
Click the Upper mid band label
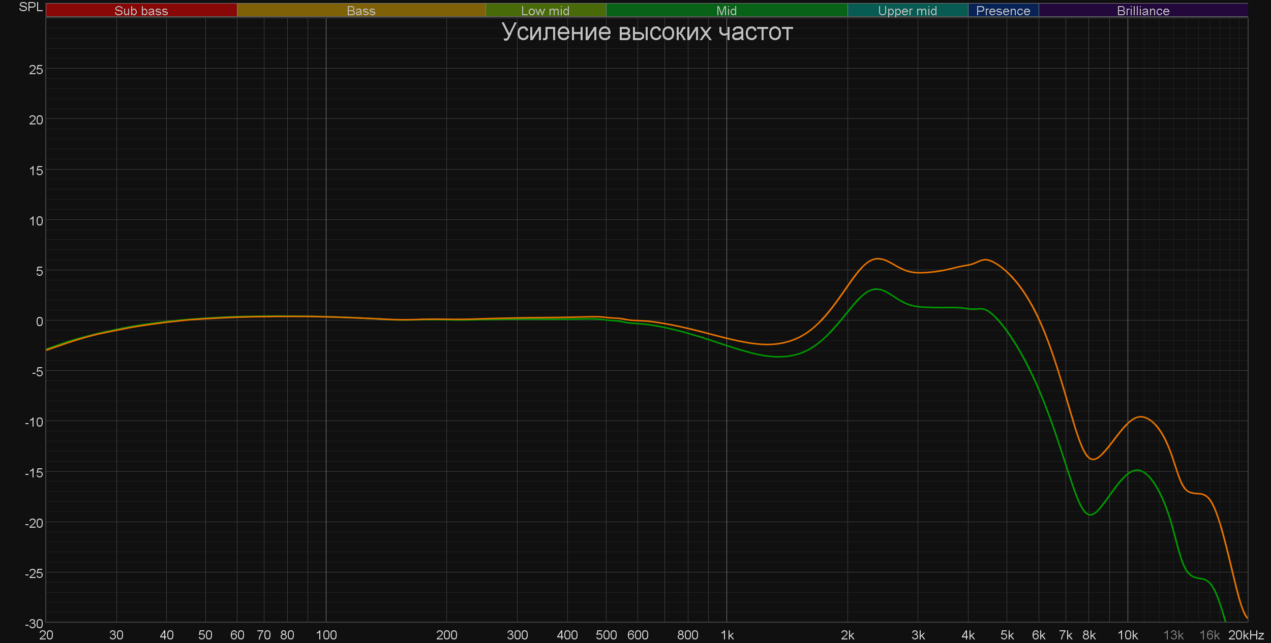907,11
